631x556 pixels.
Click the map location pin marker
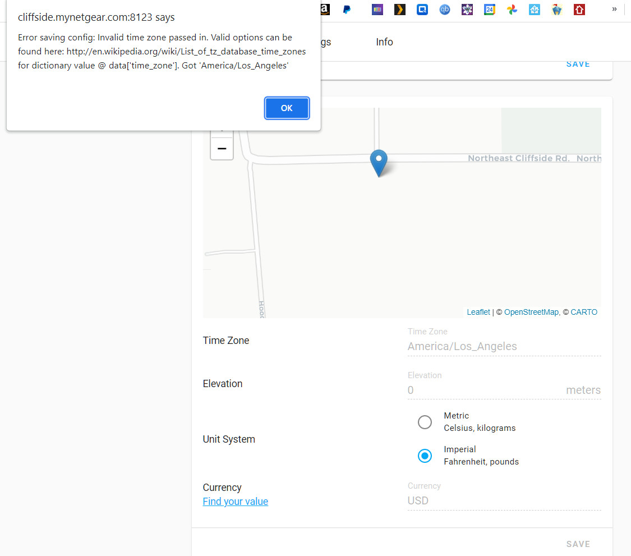378,163
